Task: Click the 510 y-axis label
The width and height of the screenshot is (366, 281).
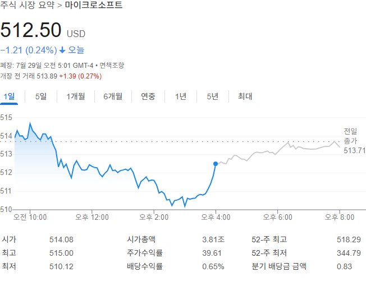Action: (x=6, y=209)
